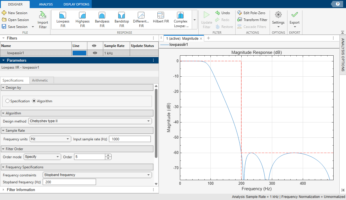Click Import Filter
Image resolution: width=346 pixels, height=200 pixels.
click(x=43, y=20)
